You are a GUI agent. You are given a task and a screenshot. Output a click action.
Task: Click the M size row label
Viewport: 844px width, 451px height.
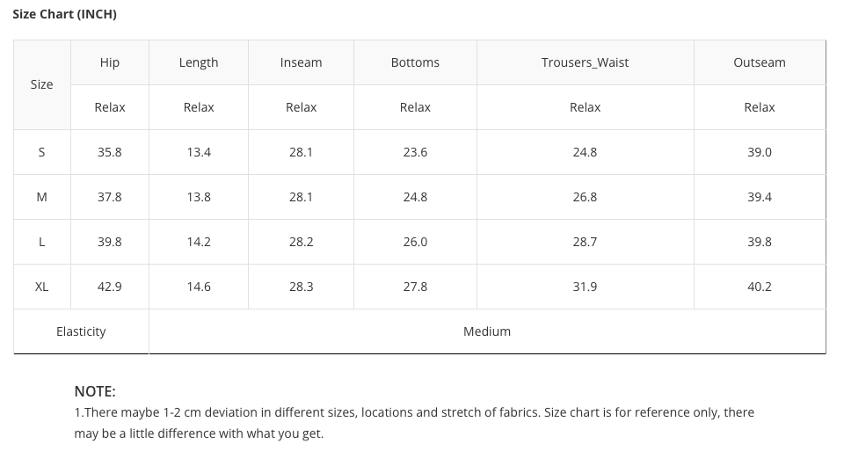click(x=42, y=197)
